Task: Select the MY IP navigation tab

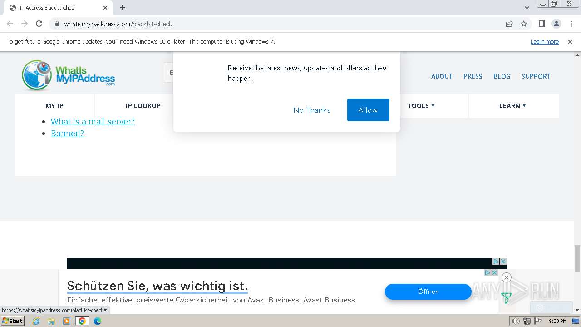Action: click(54, 106)
